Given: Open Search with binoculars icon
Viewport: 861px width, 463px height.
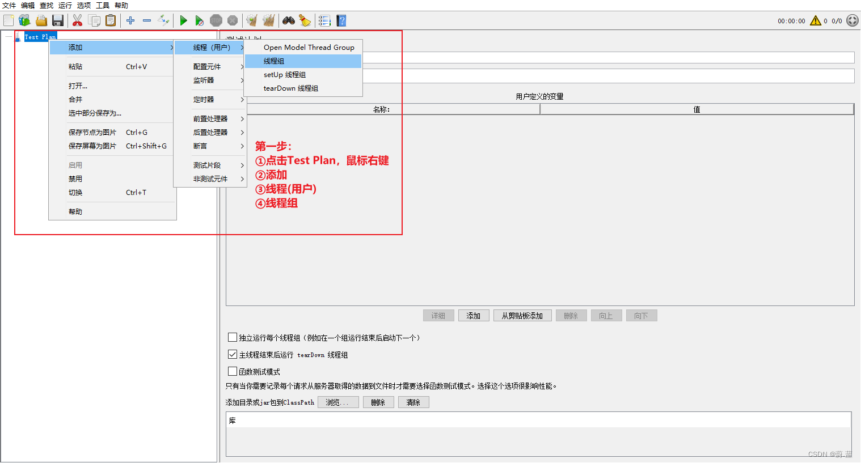Looking at the screenshot, I should click(x=289, y=21).
